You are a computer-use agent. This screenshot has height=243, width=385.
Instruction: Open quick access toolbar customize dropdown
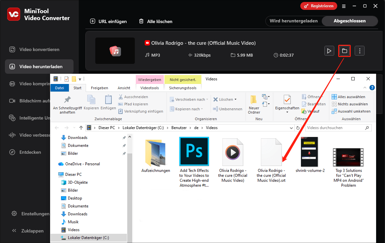[80, 79]
